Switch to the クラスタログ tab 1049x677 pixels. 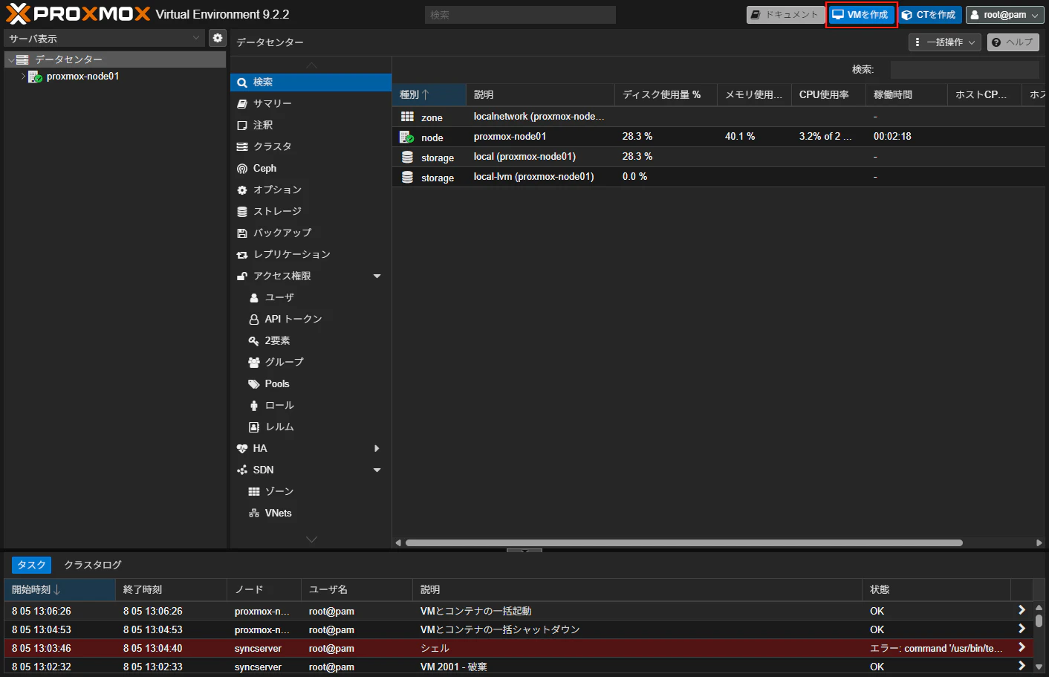[x=93, y=565]
